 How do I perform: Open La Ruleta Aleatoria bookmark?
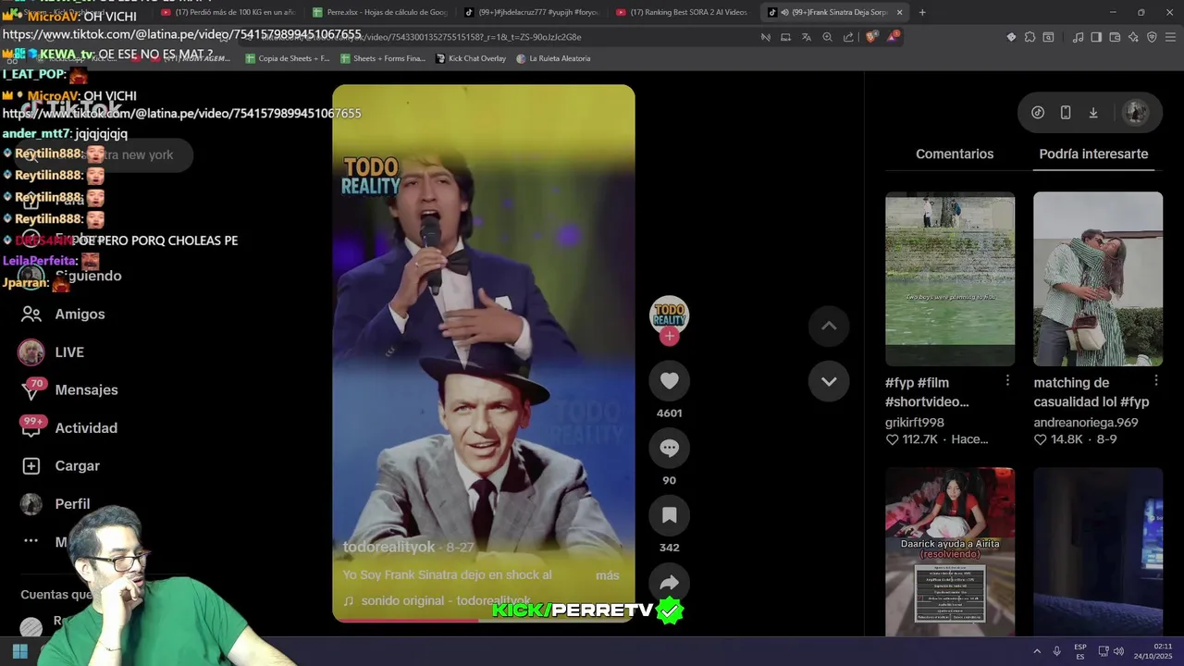tap(553, 58)
